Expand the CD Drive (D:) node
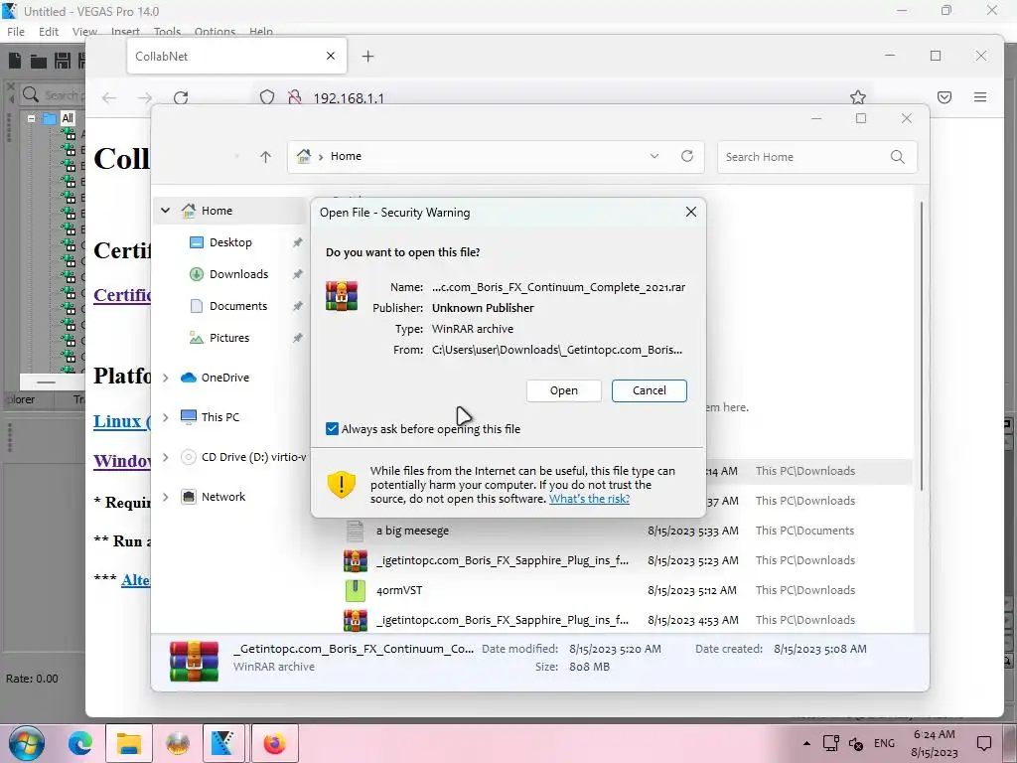The width and height of the screenshot is (1017, 763). [x=166, y=457]
